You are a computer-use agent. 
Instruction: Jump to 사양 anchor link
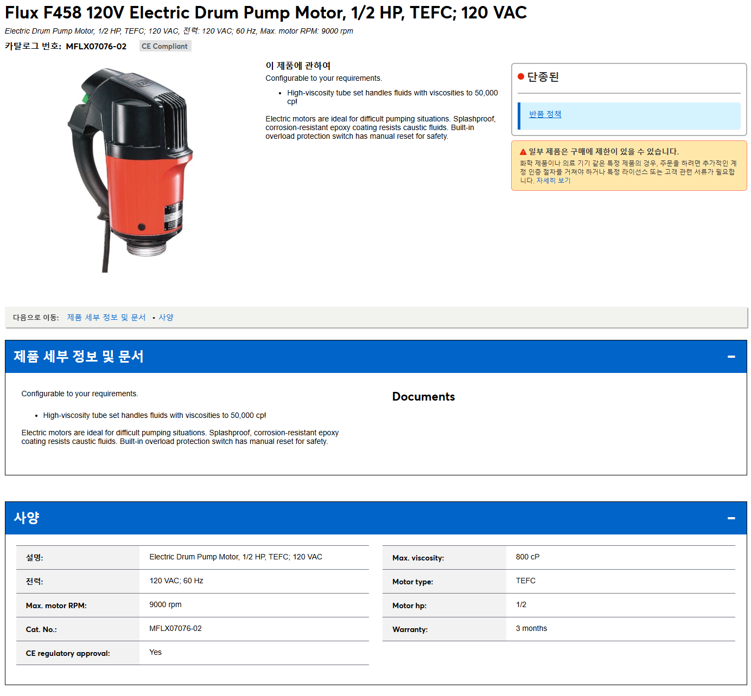[166, 318]
